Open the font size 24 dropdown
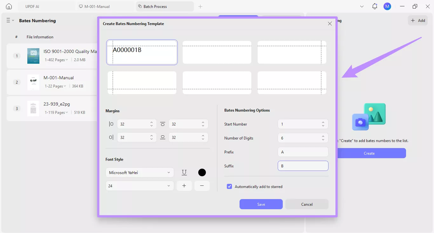The height and width of the screenshot is (233, 434). click(139, 186)
